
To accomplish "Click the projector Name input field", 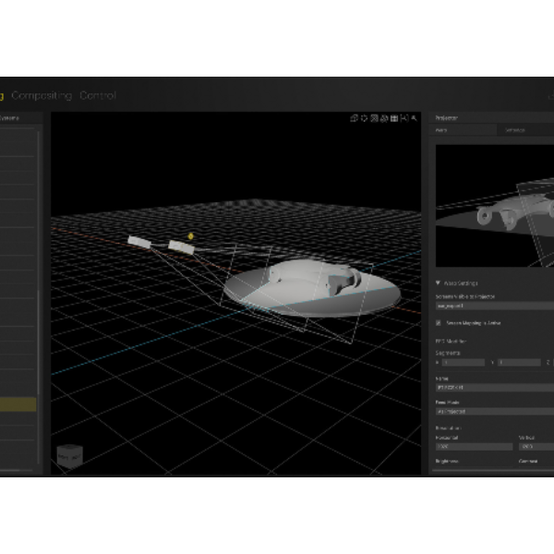I will coord(495,388).
